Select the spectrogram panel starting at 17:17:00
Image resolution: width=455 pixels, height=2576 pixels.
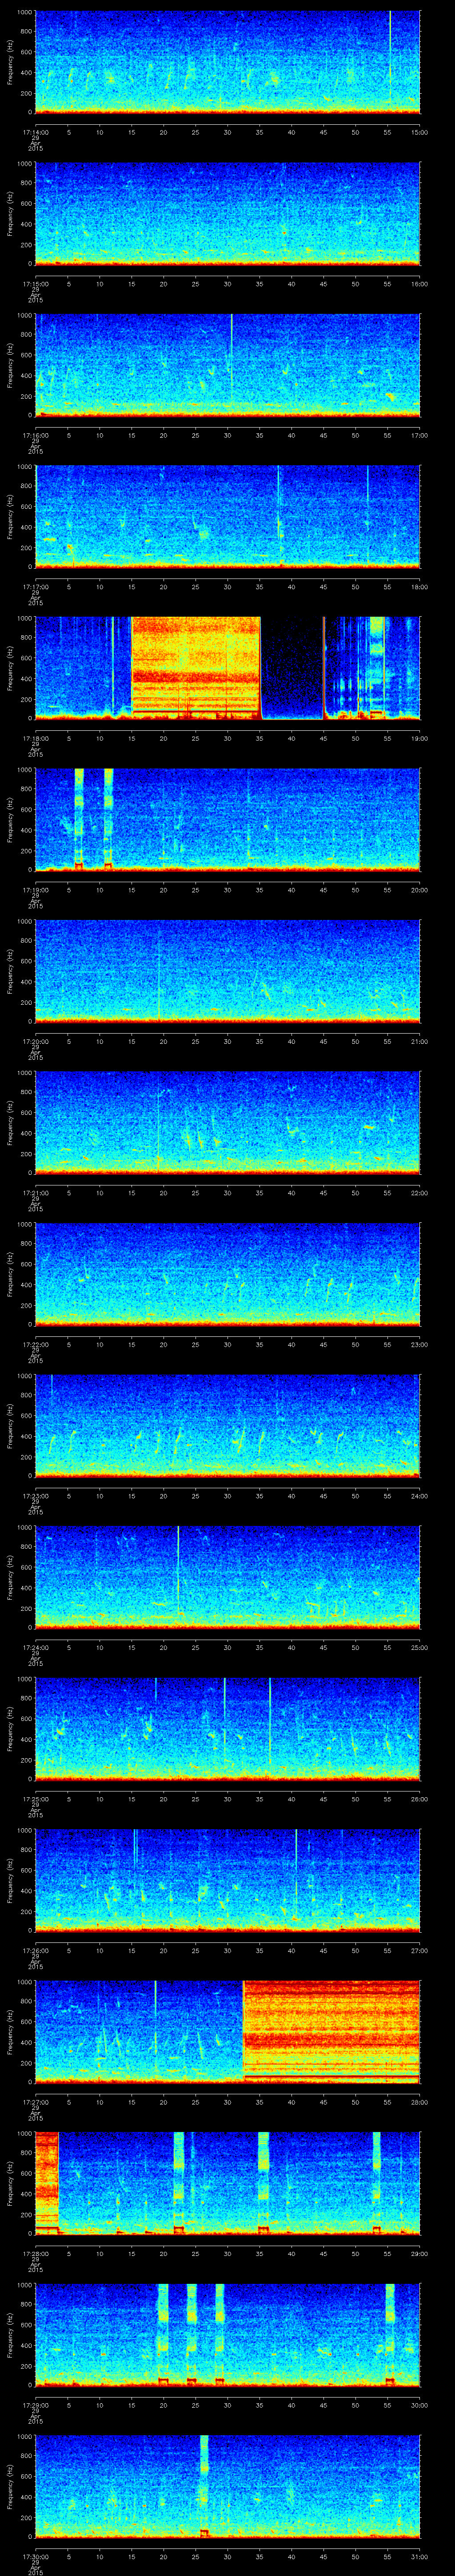click(228, 517)
